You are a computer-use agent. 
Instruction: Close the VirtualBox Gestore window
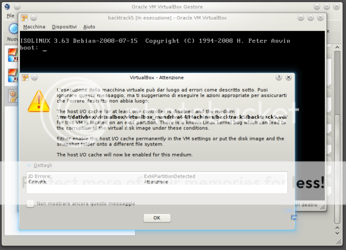tap(336, 7)
